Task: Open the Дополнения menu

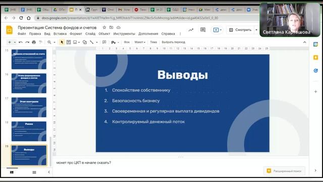Action: pyautogui.click(x=148, y=34)
